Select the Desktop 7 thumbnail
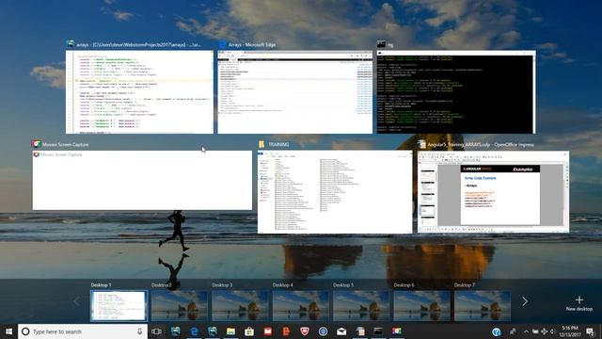The height and width of the screenshot is (339, 602). coord(483,305)
